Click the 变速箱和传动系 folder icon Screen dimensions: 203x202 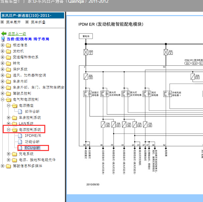click(x=8, y=57)
